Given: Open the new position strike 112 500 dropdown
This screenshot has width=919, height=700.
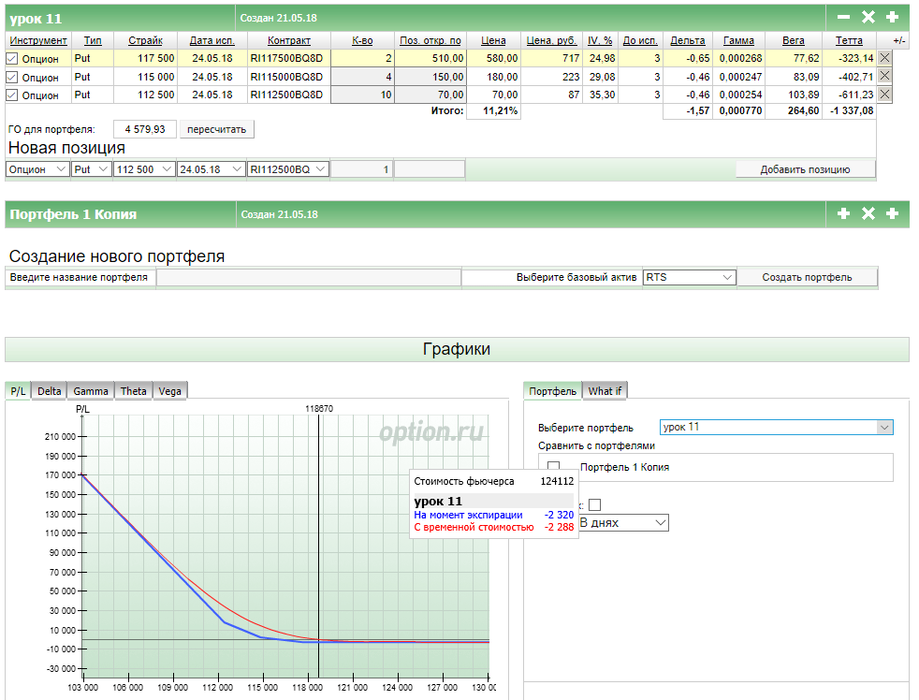Looking at the screenshot, I should click(x=144, y=169).
